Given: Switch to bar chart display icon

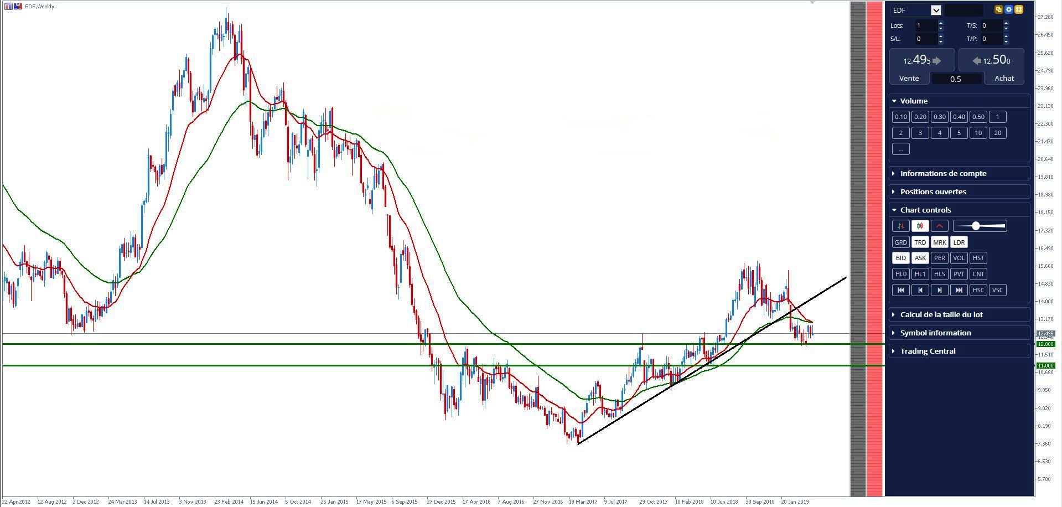Looking at the screenshot, I should click(900, 226).
